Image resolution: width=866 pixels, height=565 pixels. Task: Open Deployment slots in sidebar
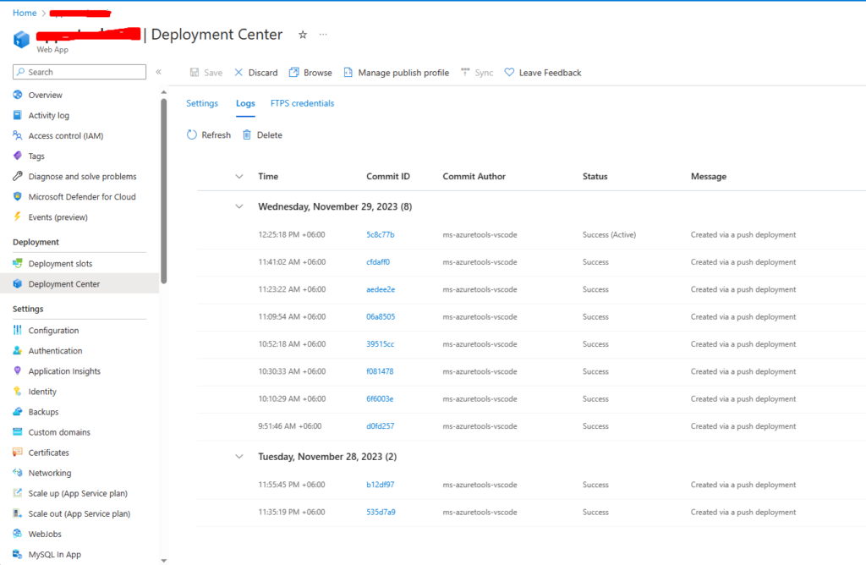[60, 264]
